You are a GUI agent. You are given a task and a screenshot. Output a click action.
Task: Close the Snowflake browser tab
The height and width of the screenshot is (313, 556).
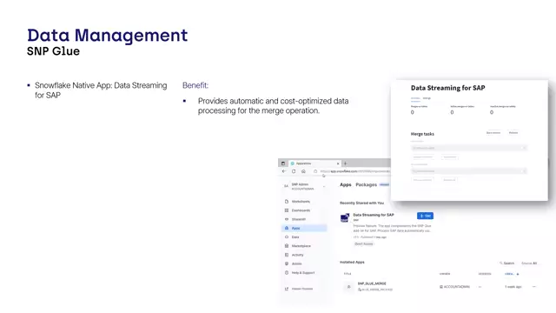click(x=338, y=163)
